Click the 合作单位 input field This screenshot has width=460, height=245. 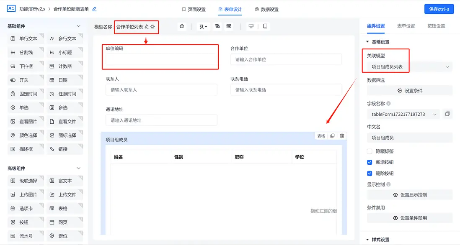(286, 59)
